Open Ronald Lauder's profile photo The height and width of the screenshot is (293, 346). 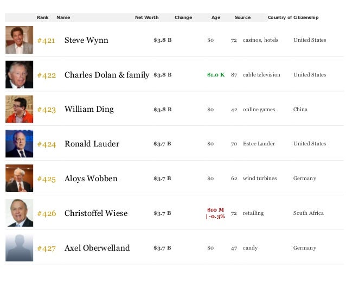tap(20, 144)
